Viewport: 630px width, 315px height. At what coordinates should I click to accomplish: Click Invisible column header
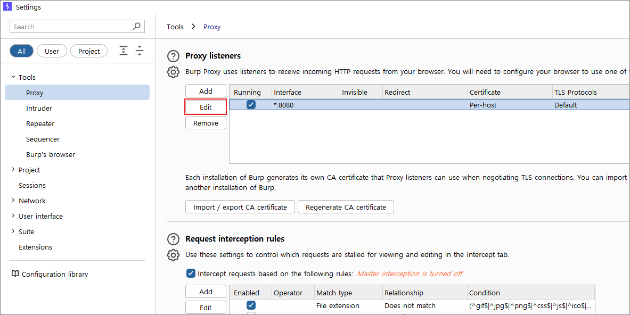(361, 92)
